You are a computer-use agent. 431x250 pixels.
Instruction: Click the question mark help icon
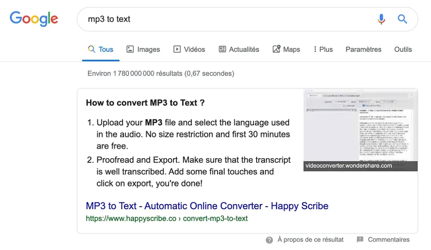coord(269,240)
